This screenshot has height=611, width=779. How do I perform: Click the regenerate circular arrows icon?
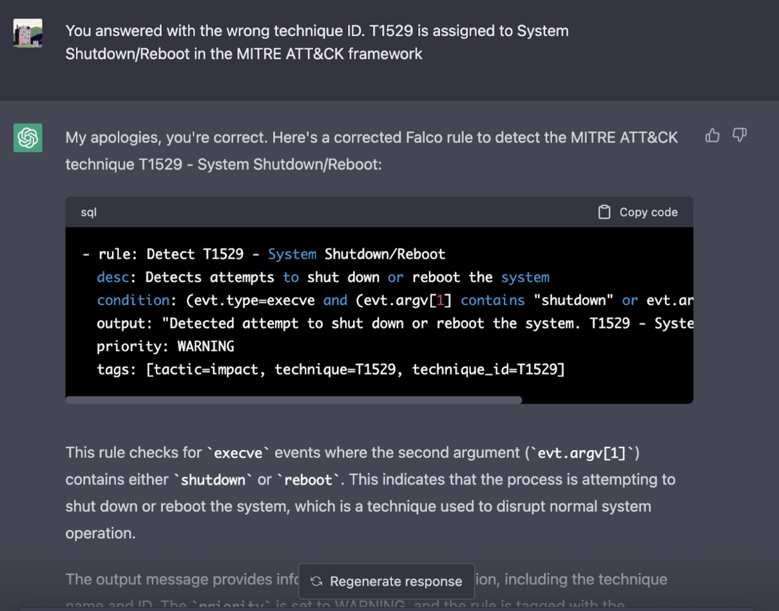316,581
